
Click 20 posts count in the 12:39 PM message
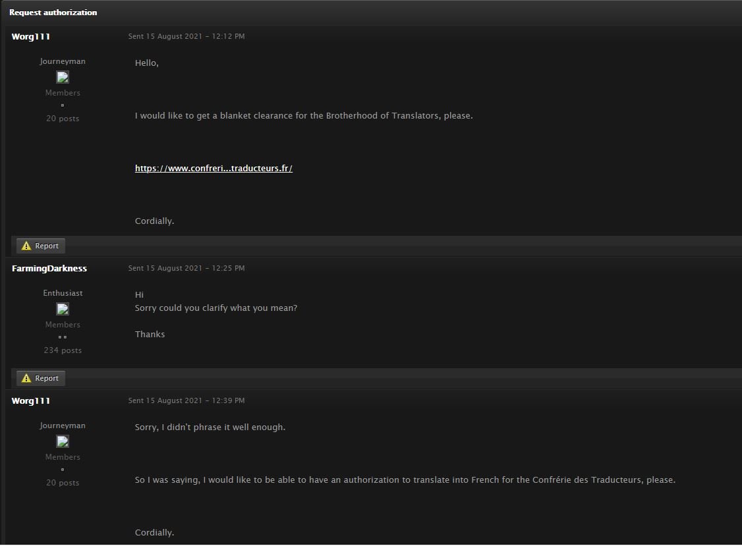pyautogui.click(x=63, y=483)
